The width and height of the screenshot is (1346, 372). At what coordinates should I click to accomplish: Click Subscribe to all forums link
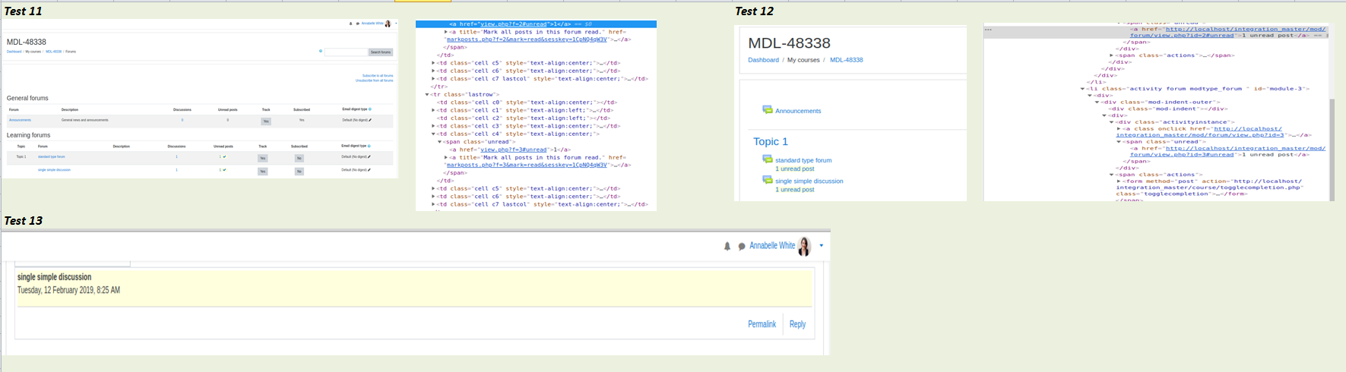click(378, 76)
